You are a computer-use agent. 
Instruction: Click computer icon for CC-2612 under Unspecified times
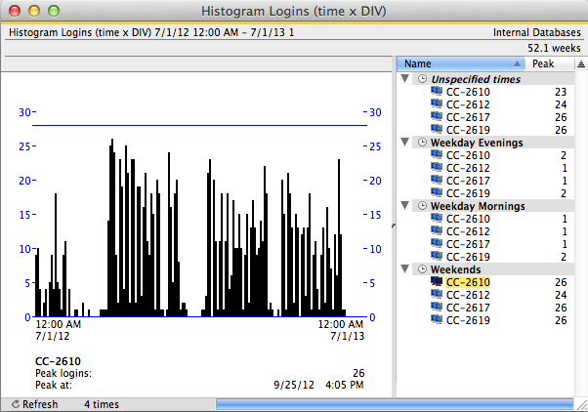(437, 103)
